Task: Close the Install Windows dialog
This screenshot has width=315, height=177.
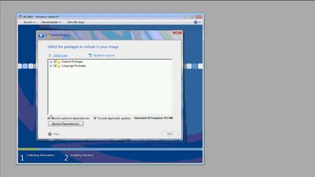Action: tap(177, 32)
